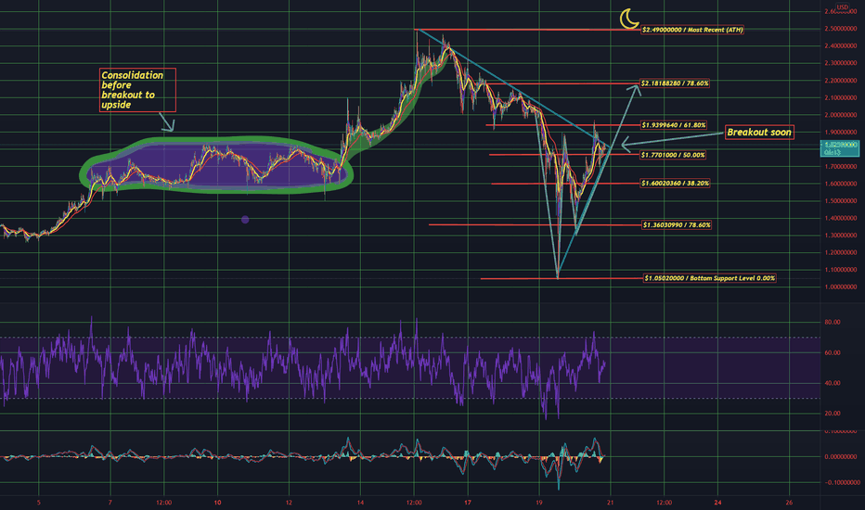This screenshot has width=865, height=510.
Task: Click the '$1.7701000 / 50.00%' level label
Action: pyautogui.click(x=673, y=155)
